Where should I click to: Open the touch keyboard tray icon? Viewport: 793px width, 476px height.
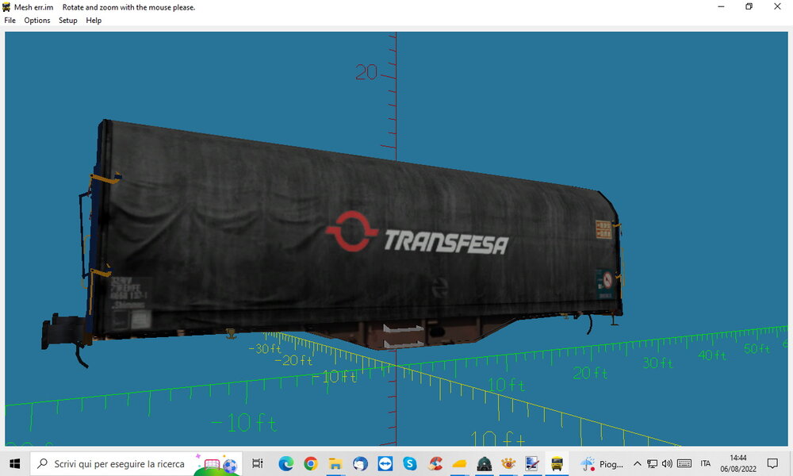(684, 463)
